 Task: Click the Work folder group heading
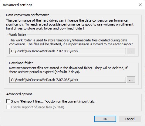[18, 35]
